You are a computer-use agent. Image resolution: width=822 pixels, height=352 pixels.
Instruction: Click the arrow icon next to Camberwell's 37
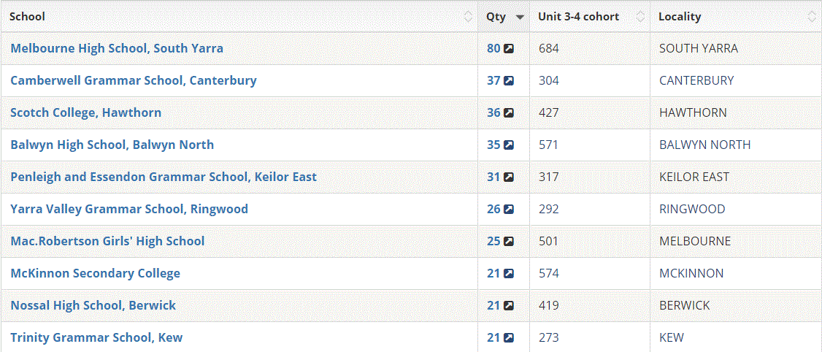pos(509,81)
